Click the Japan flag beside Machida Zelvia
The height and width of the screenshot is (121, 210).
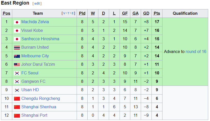point(17,22)
